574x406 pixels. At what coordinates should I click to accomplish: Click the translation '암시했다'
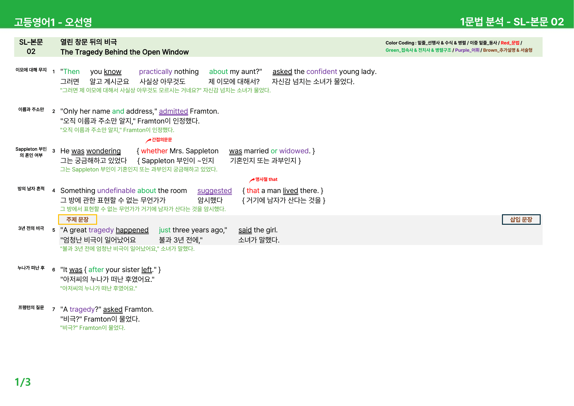coord(210,200)
